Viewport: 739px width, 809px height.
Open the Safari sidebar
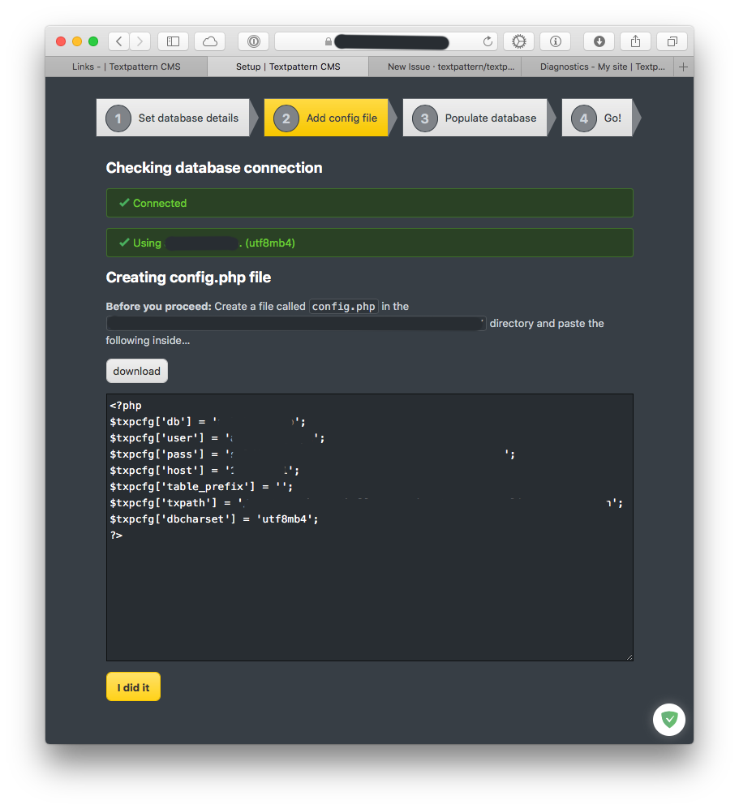pos(172,41)
